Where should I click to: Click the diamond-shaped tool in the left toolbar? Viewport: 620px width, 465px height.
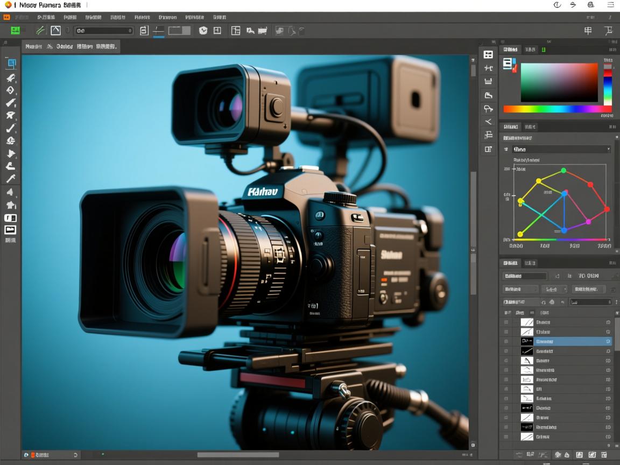click(x=10, y=90)
